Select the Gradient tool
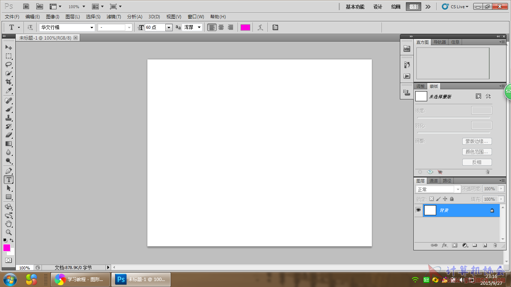The image size is (511, 287). tap(9, 143)
